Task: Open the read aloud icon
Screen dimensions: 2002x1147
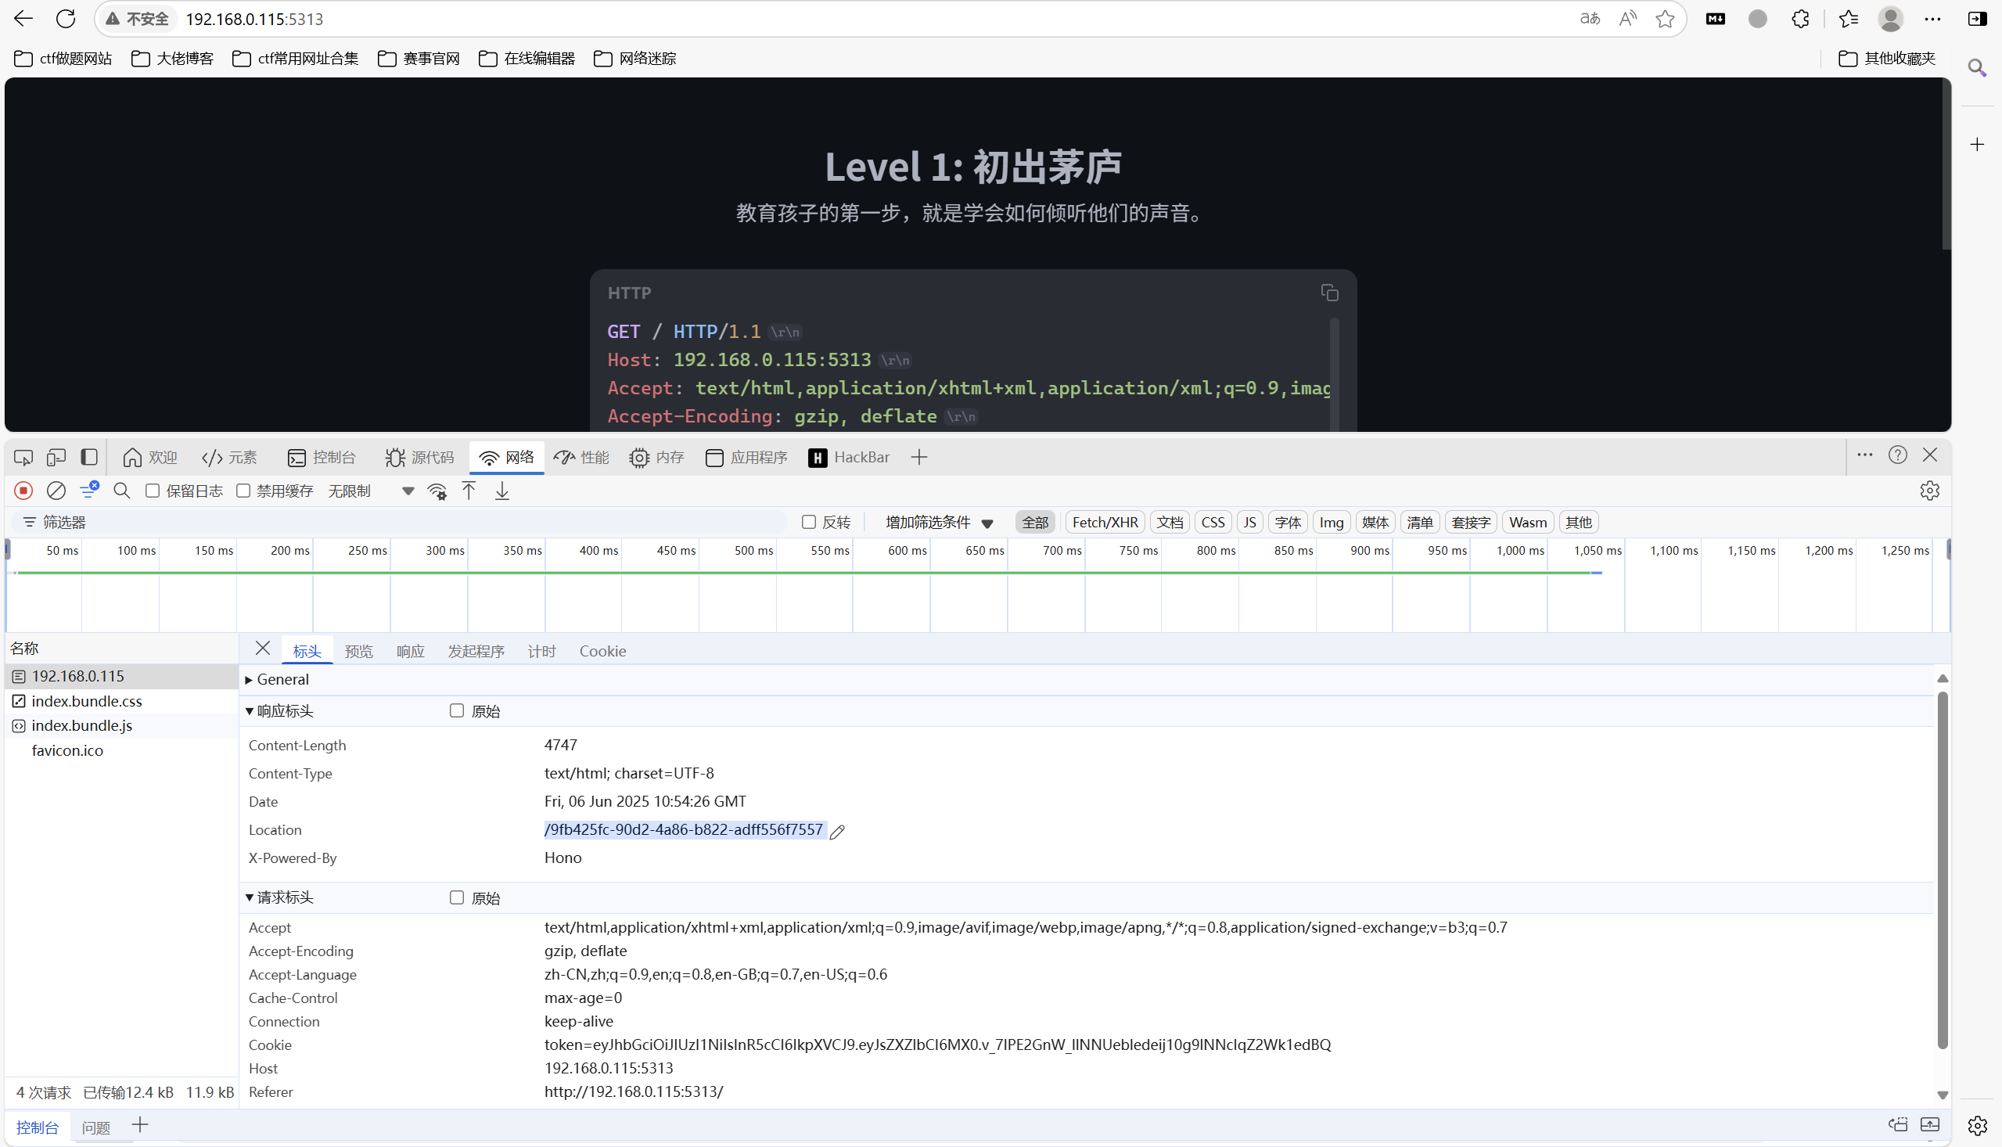Action: click(x=1628, y=19)
